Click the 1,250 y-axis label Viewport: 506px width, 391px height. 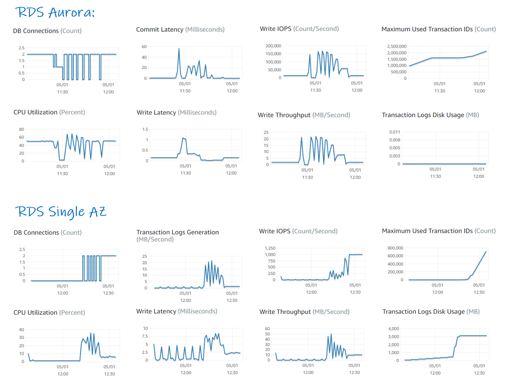point(270,248)
